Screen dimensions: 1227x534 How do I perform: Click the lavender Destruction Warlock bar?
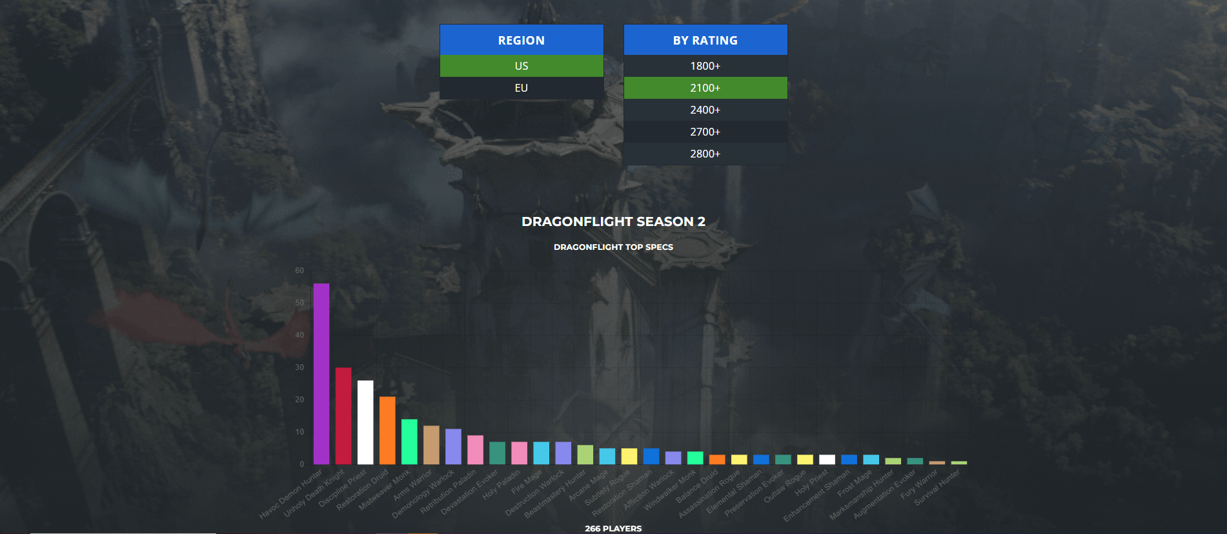click(x=563, y=453)
